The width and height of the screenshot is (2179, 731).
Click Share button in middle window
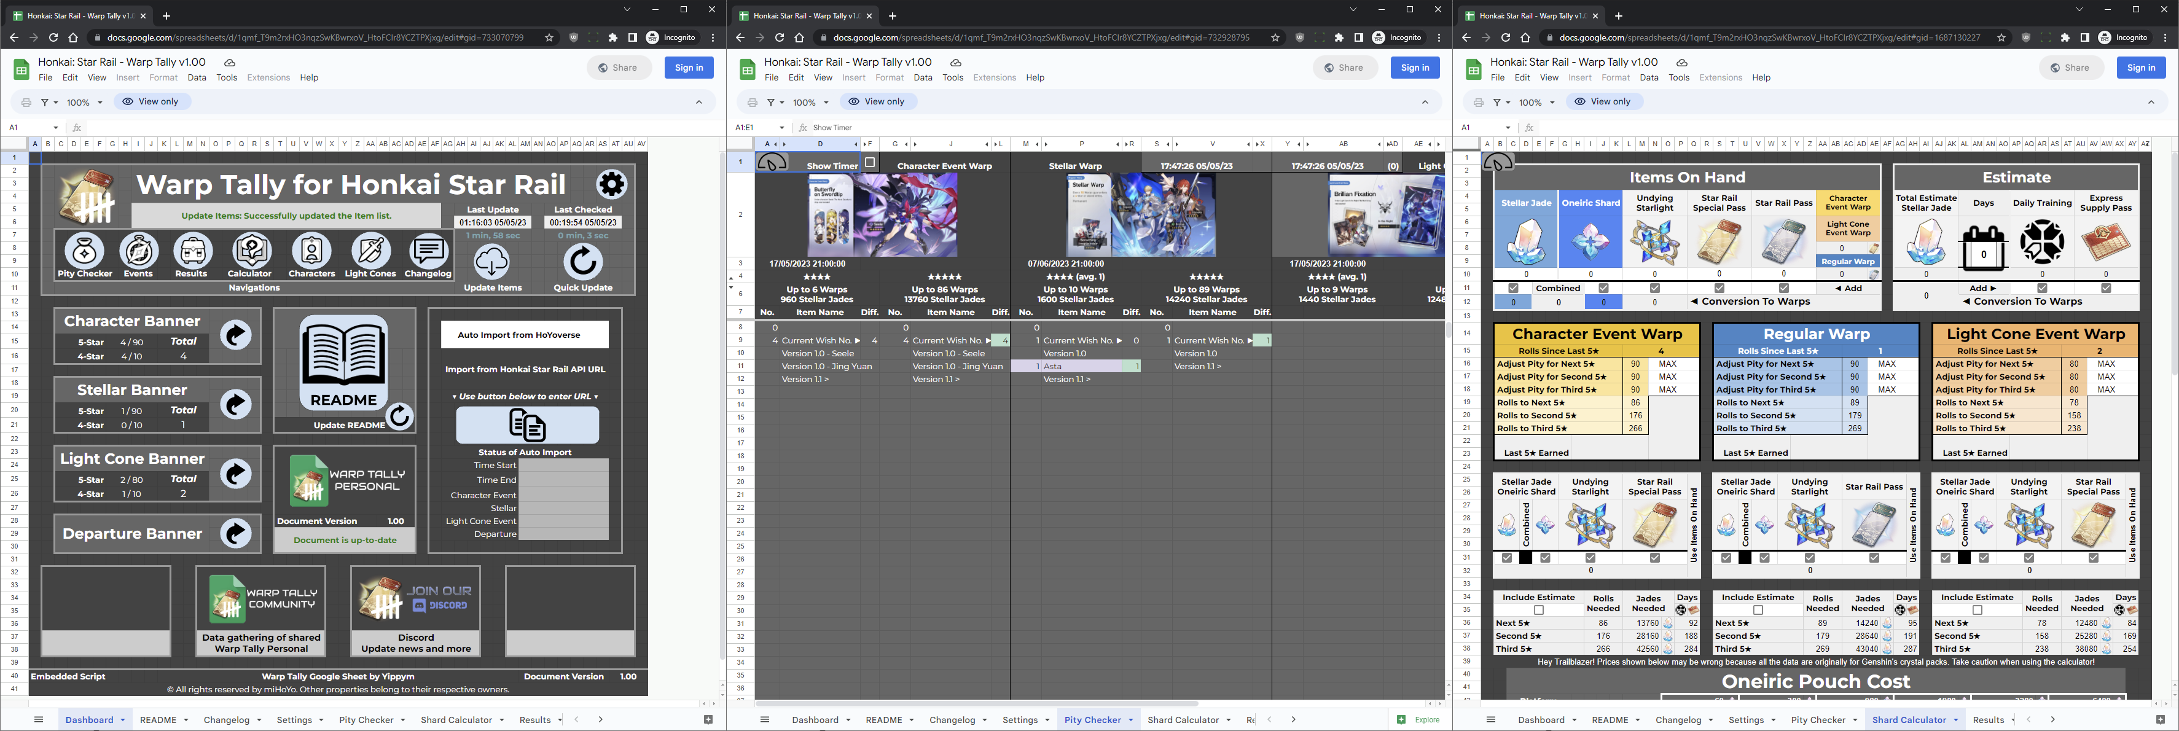1344,68
